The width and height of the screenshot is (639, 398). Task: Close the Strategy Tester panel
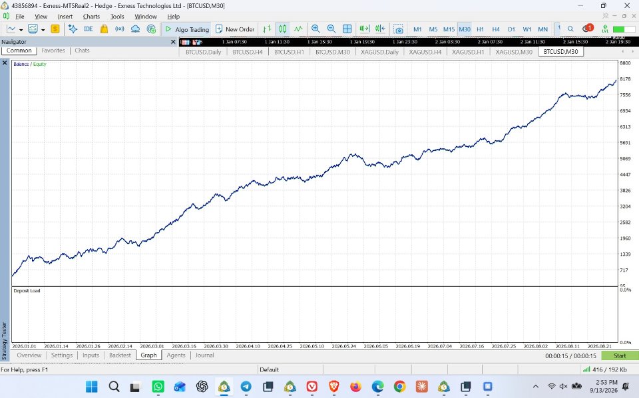(5, 62)
